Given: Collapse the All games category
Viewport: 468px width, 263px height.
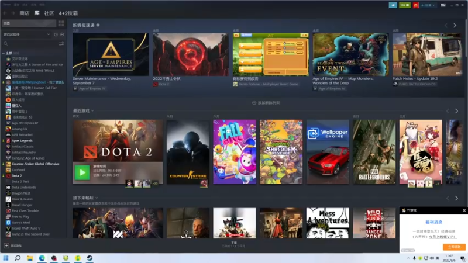Looking at the screenshot, I should [4, 53].
